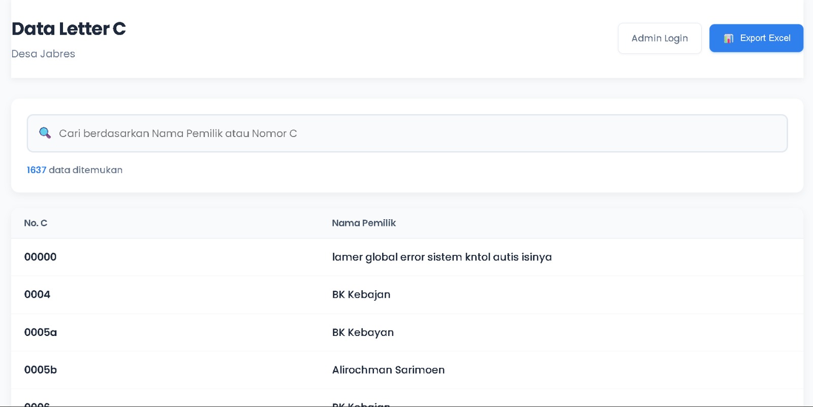
Task: Click the Desa Jabres subtitle text
Action: pos(43,54)
